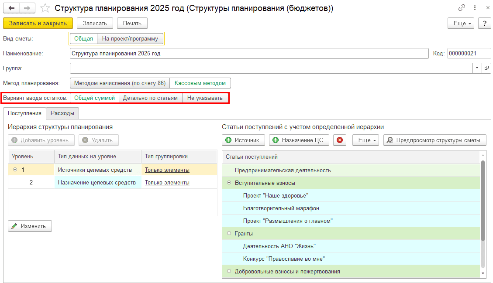Collapse the "Гранты" tree node

pyautogui.click(x=229, y=234)
